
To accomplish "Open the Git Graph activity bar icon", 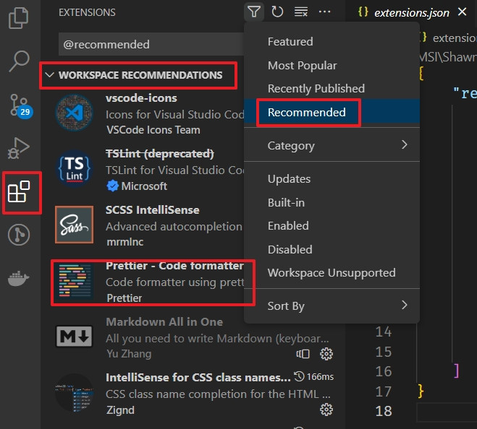I will point(19,235).
